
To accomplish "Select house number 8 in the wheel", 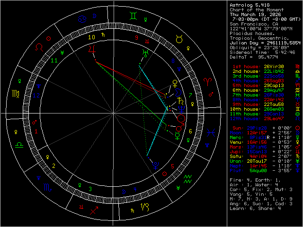I will point(173,61).
